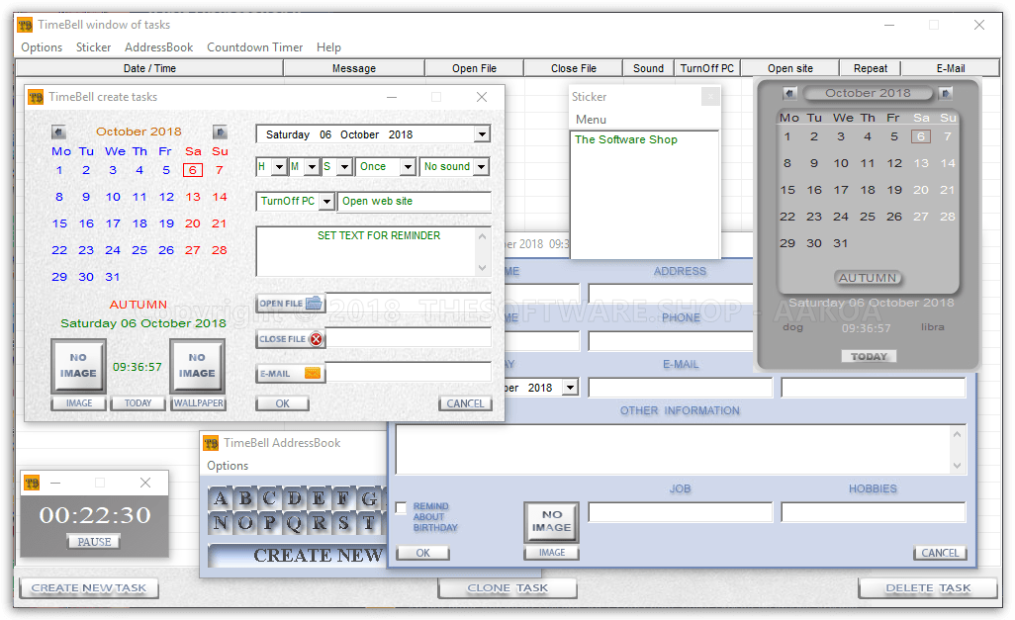The image size is (1015, 620).
Task: Open the Options menu in the AddressBook window
Action: tap(228, 465)
